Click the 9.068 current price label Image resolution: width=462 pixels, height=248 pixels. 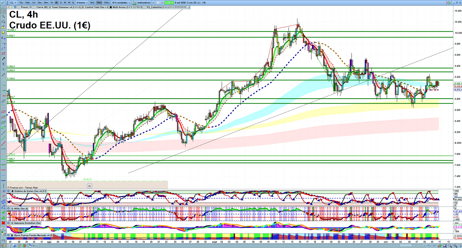[x=458, y=84]
